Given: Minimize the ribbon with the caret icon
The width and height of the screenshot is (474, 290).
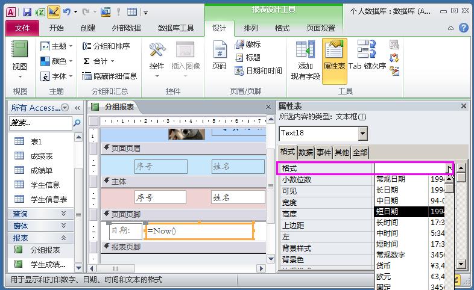Looking at the screenshot, I should point(450,28).
